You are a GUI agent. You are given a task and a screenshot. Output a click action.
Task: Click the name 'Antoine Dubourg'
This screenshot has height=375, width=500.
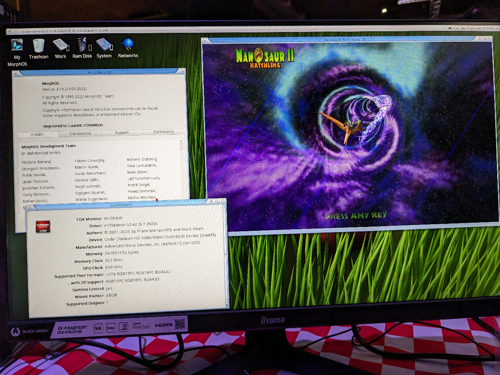pyautogui.click(x=142, y=159)
